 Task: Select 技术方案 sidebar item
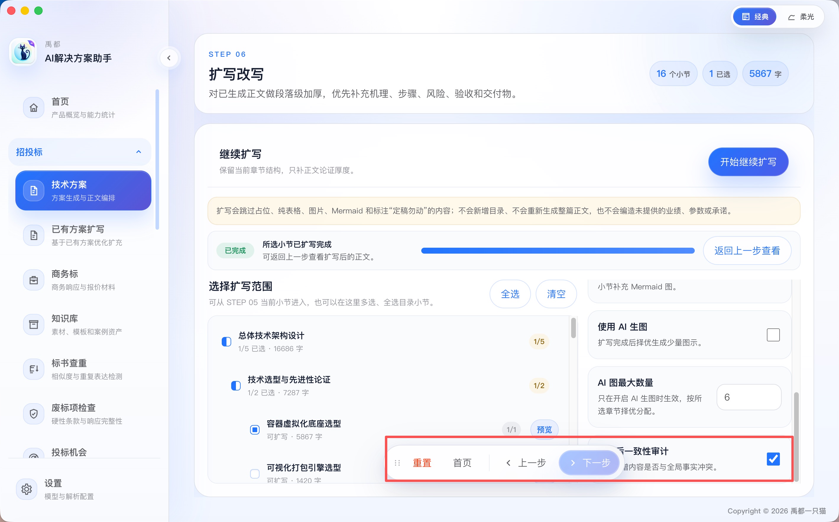coord(83,191)
